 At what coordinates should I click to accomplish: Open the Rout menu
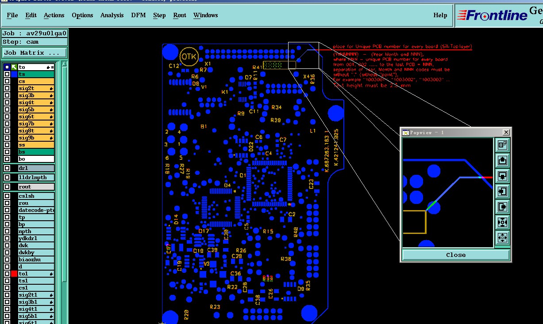(180, 15)
